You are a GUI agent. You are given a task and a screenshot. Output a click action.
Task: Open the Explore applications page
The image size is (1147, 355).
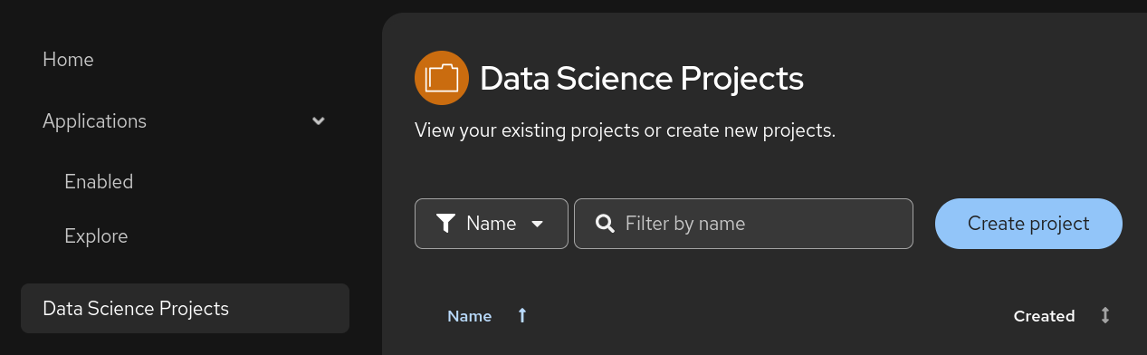[96, 237]
